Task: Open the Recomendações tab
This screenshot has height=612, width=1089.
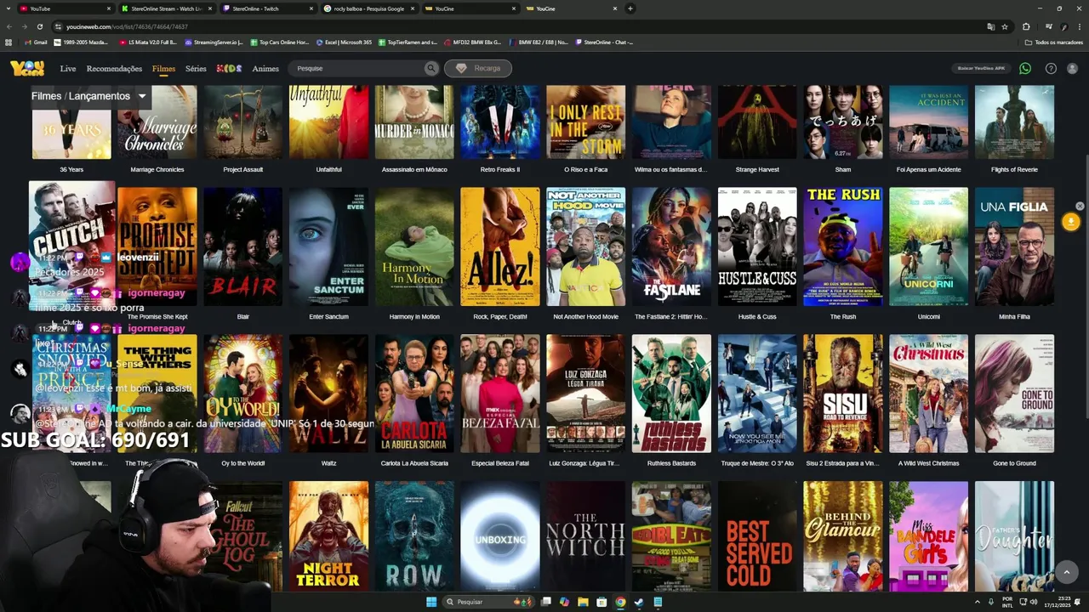Action: point(114,69)
